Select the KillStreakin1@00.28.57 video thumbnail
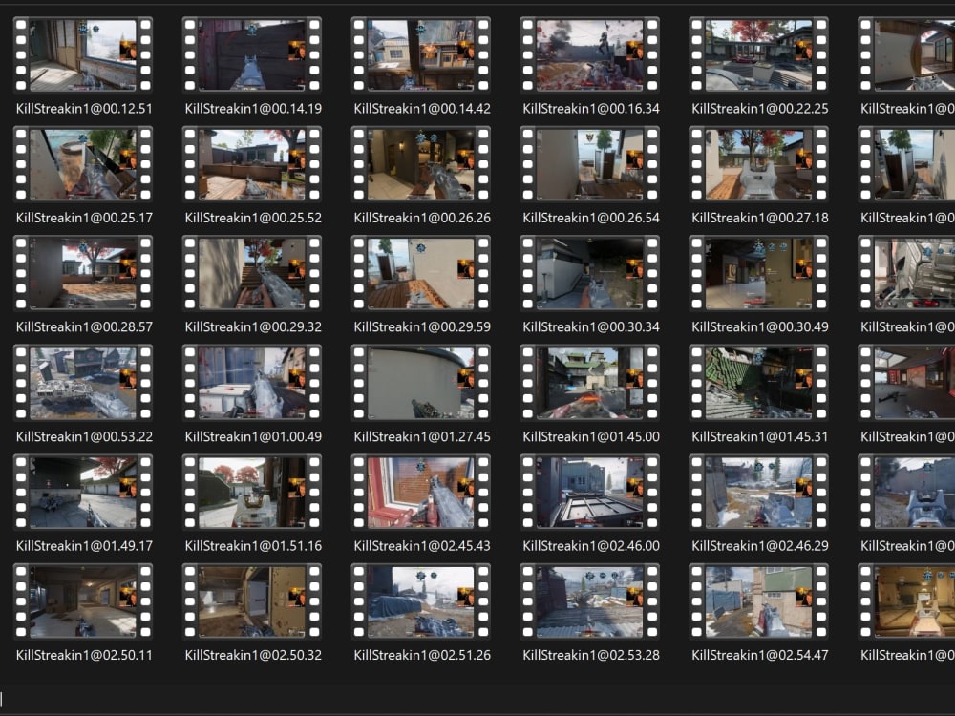The height and width of the screenshot is (716, 955). click(83, 273)
